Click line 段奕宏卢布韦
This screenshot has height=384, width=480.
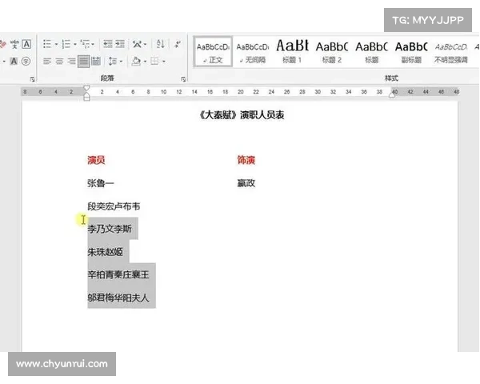[x=114, y=206]
